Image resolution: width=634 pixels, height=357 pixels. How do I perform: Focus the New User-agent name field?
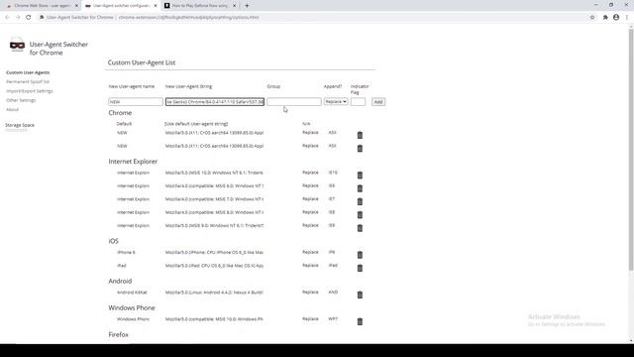pos(136,101)
